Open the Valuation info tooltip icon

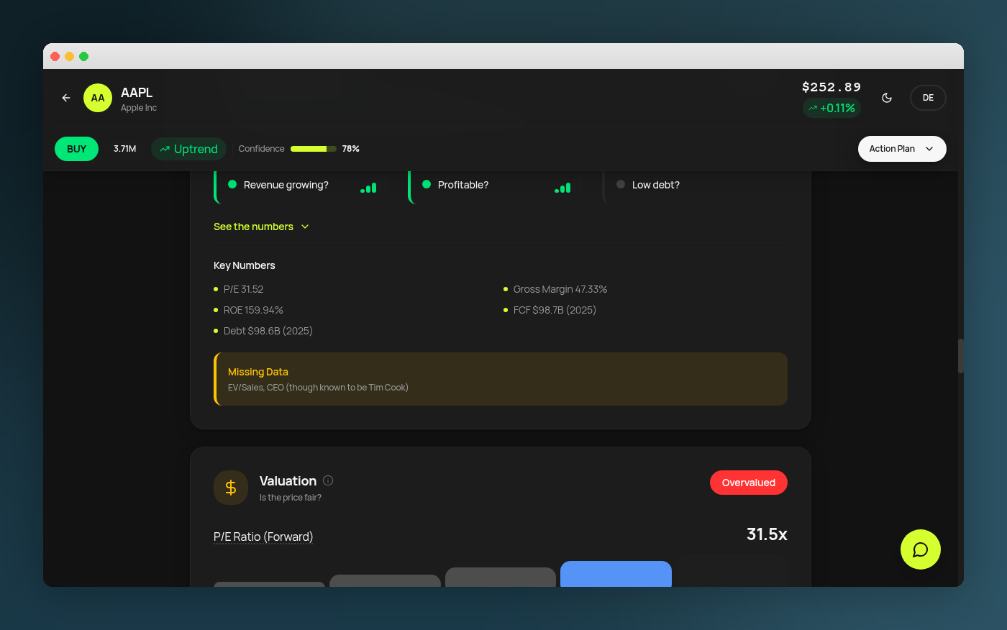(328, 480)
